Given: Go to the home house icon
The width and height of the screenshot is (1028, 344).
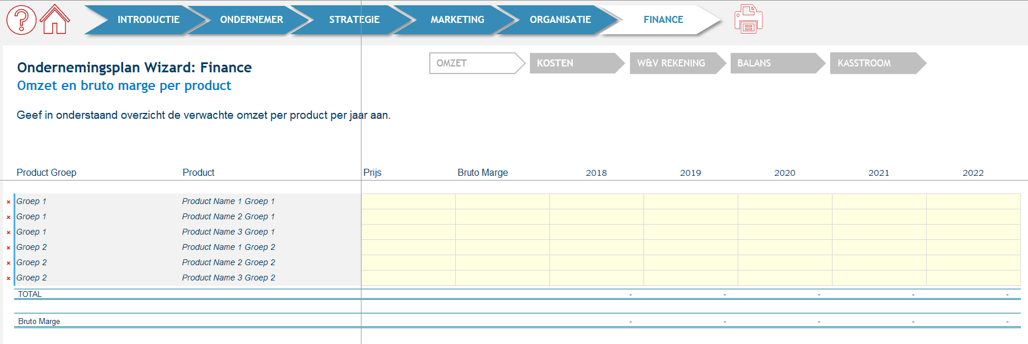Looking at the screenshot, I should pos(55,19).
